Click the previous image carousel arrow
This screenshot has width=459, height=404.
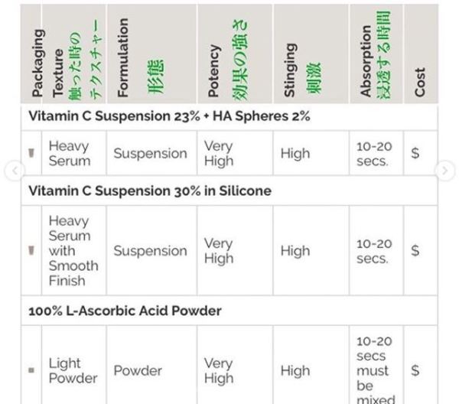(x=13, y=171)
